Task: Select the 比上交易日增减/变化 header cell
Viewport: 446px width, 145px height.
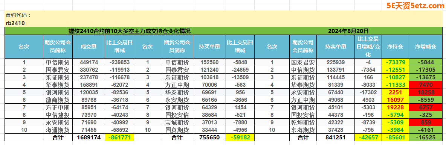Action: (x=368, y=47)
